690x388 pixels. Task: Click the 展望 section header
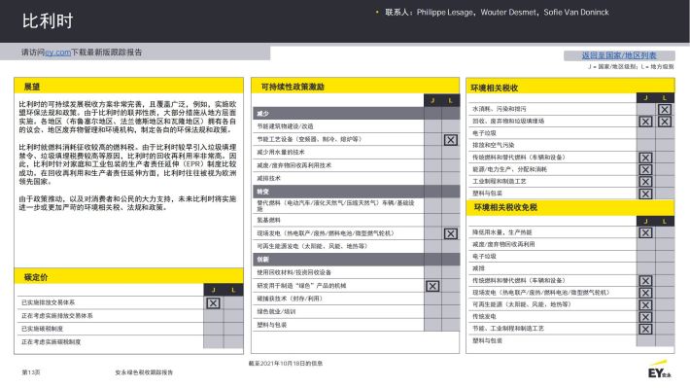pos(128,87)
